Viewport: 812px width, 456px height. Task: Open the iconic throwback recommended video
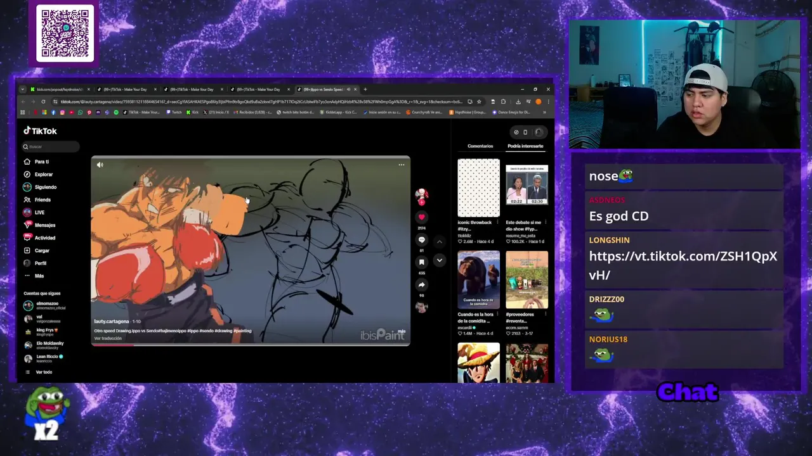[478, 188]
